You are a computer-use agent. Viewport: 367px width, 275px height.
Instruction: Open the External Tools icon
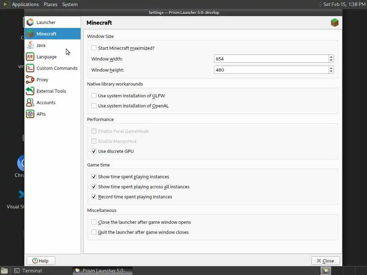coord(30,91)
